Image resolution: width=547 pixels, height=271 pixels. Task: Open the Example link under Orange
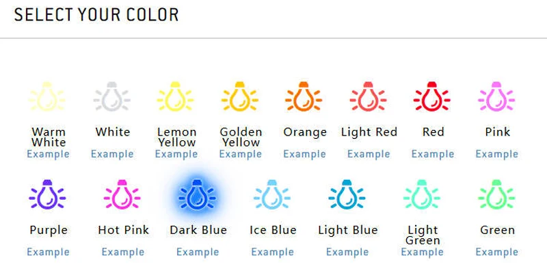[304, 154]
